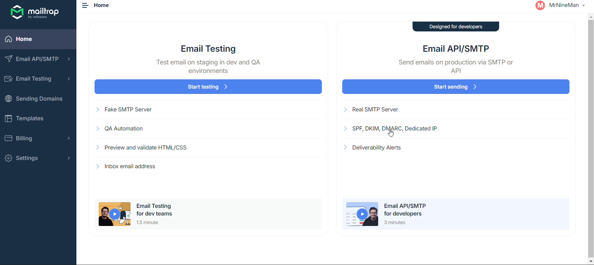Expand the Deliverability Alerts chevron
The height and width of the screenshot is (265, 594).
[x=345, y=148]
